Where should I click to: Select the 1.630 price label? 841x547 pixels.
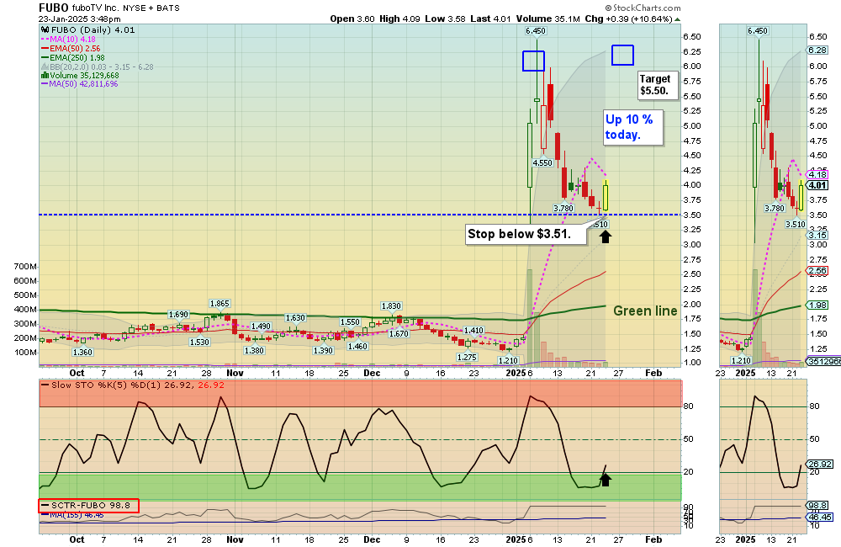click(x=295, y=318)
